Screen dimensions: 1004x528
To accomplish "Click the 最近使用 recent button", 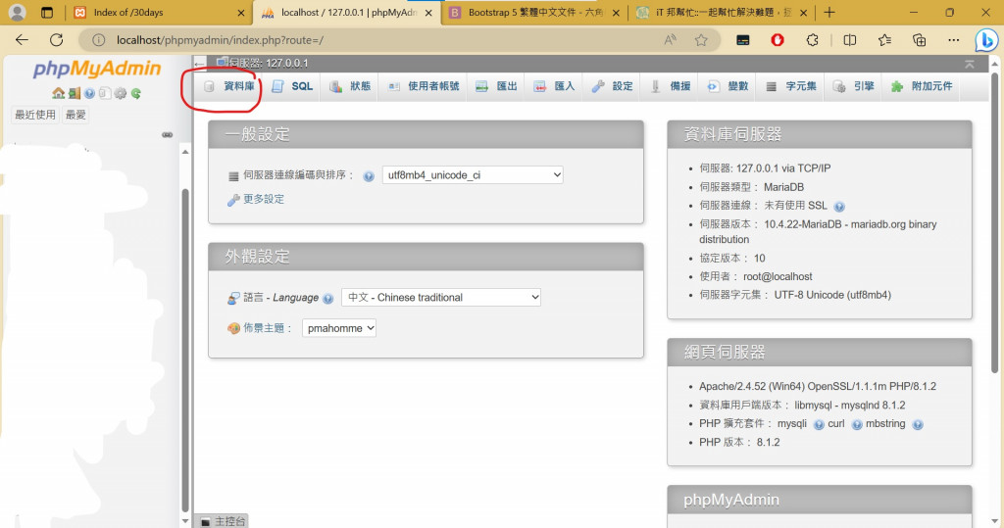I will tap(35, 116).
